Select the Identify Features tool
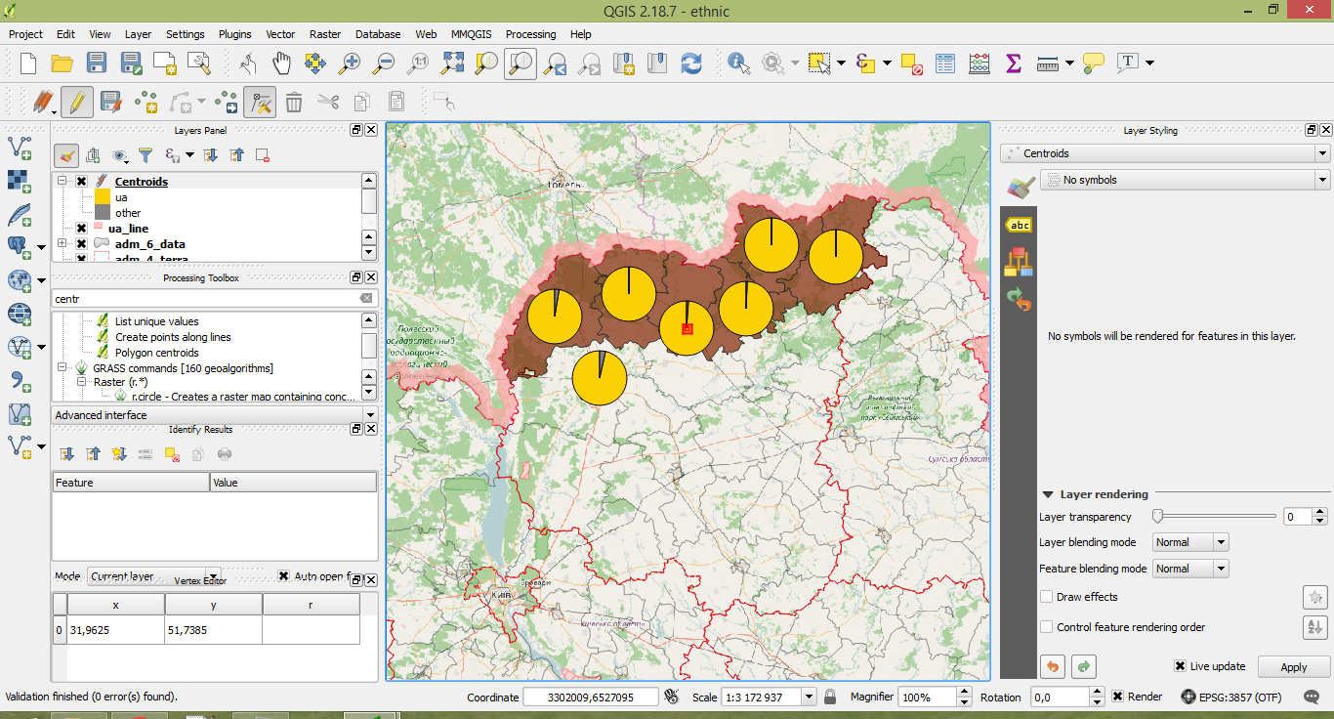 (739, 63)
